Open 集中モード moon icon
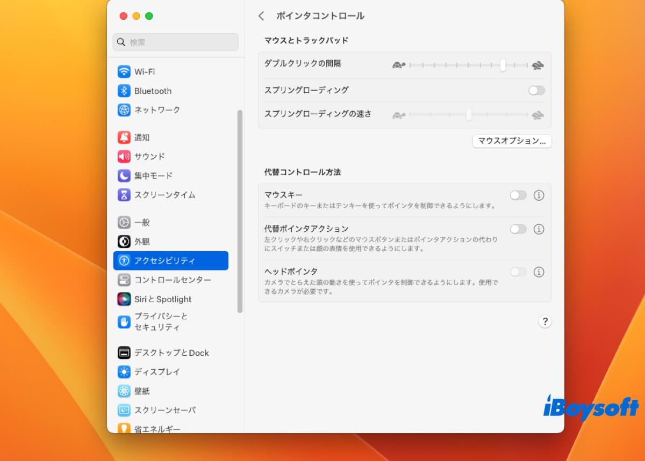Screen dimensions: 645x461 point(124,175)
